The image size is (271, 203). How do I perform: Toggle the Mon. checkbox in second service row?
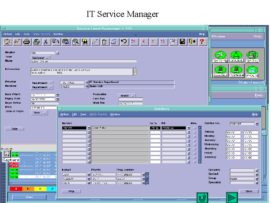[x=194, y=133]
